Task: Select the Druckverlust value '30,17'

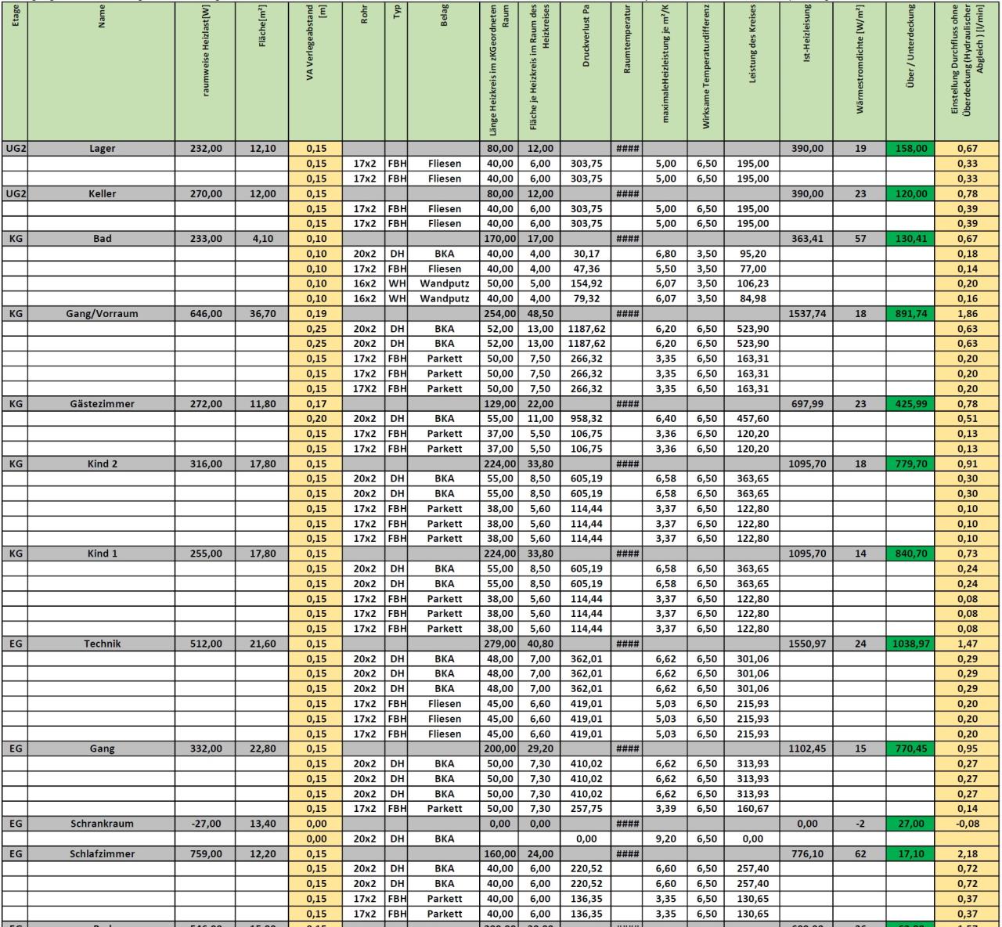Action: point(586,254)
